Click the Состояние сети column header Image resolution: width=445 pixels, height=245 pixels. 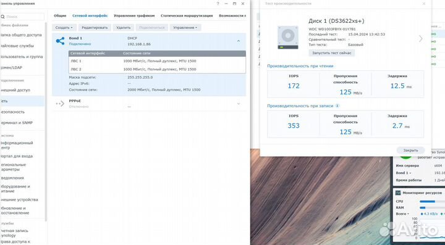[x=137, y=53]
